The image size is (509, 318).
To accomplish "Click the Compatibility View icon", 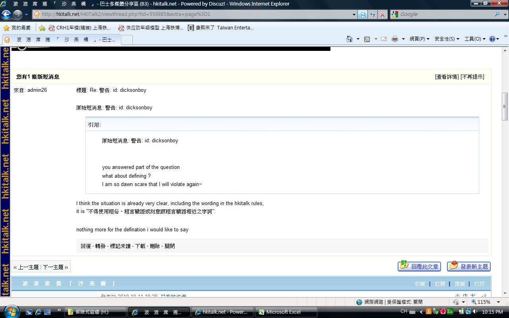I will point(363,14).
